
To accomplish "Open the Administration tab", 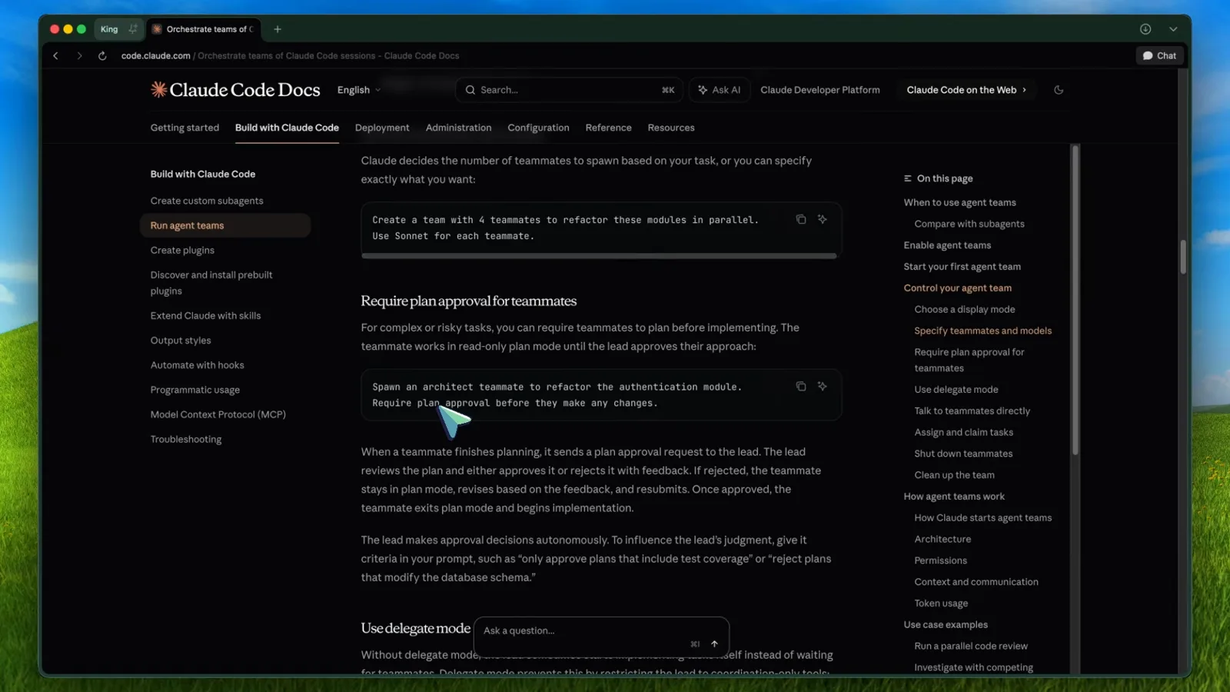I will coord(458,128).
